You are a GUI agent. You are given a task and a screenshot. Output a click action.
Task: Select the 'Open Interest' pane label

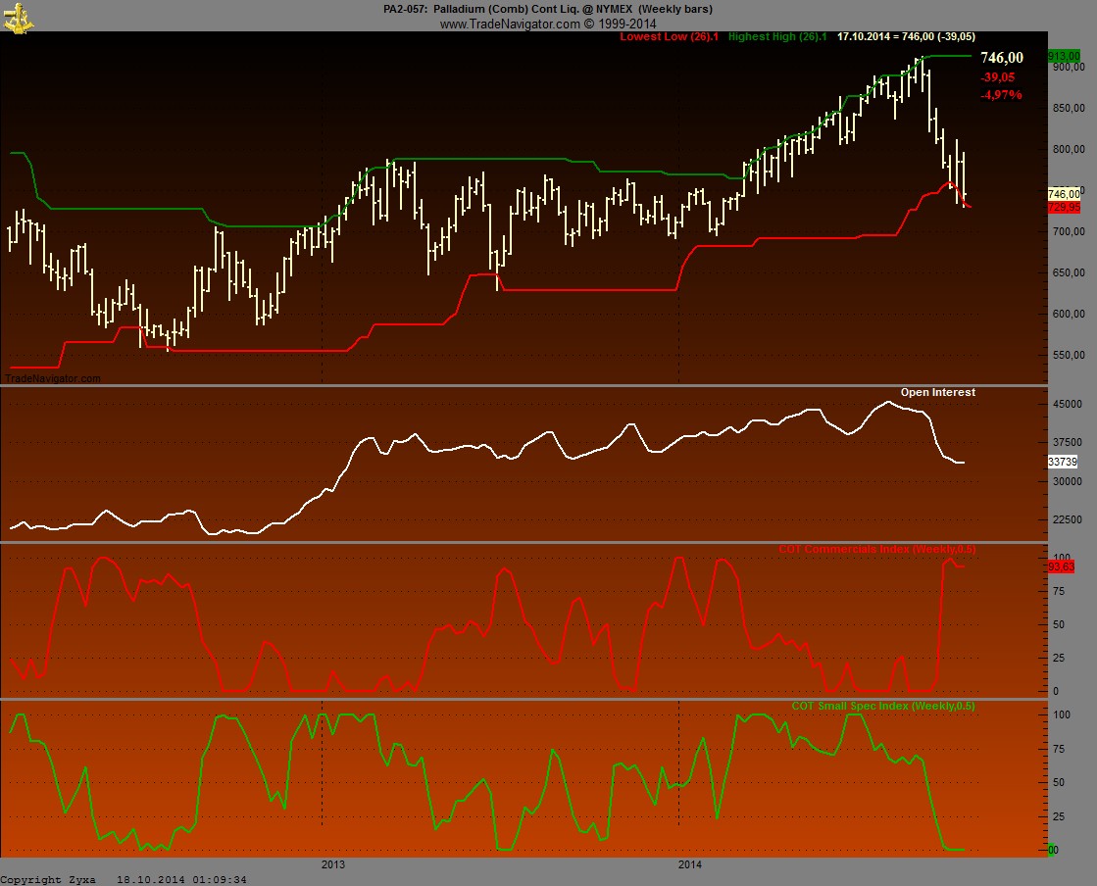(x=937, y=392)
